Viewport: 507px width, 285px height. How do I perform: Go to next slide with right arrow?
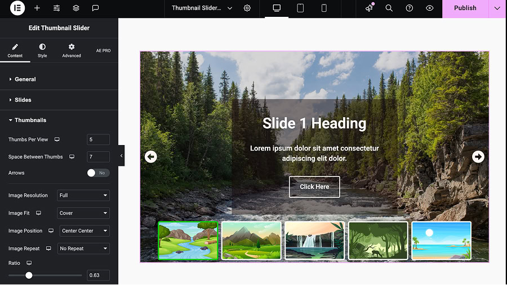coord(478,157)
